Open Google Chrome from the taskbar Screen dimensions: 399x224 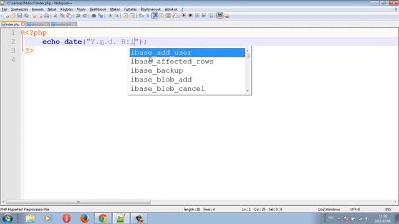103,218
